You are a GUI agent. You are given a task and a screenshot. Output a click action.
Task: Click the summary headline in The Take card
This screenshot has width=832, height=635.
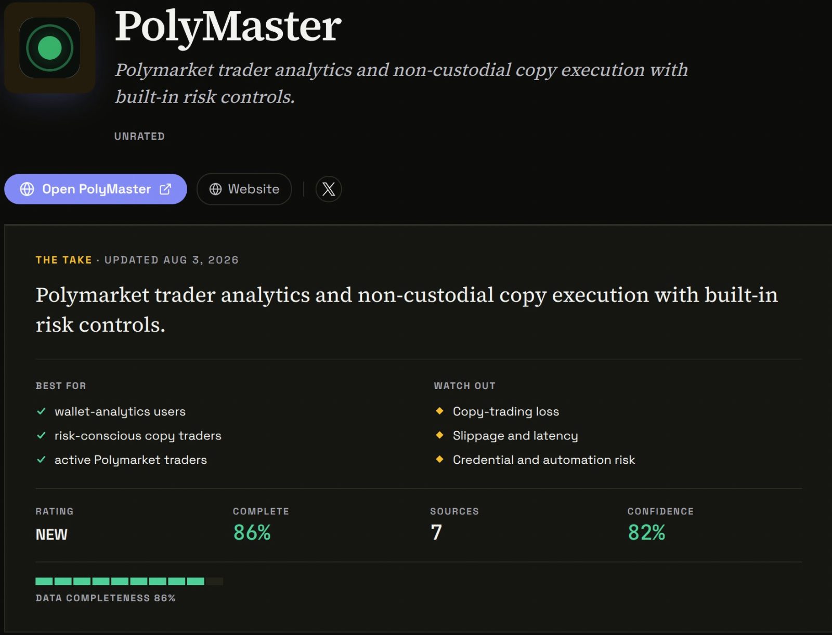click(x=407, y=309)
